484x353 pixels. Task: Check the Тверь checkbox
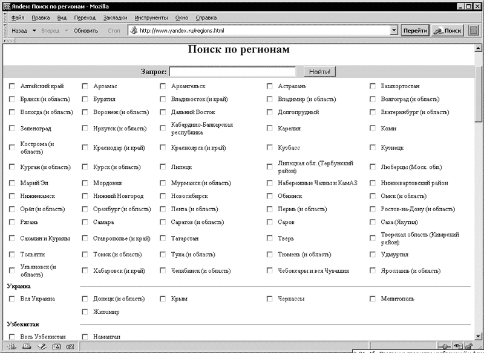(269, 238)
